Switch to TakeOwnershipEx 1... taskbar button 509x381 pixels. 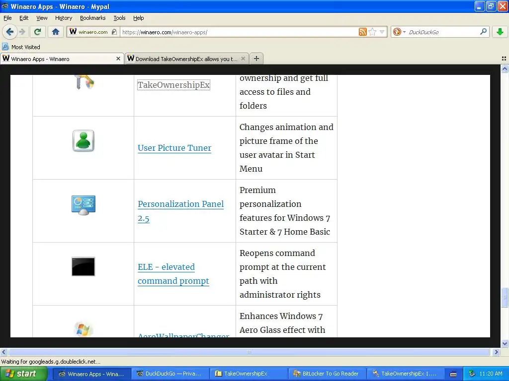[x=406, y=374]
